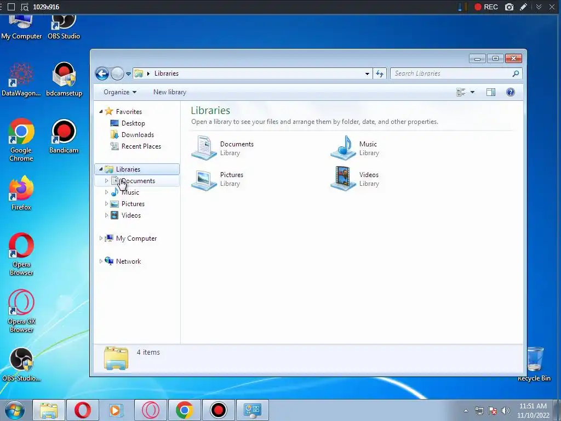Click the Explorer forward arrow button
Image resolution: width=561 pixels, height=421 pixels.
coord(117,74)
